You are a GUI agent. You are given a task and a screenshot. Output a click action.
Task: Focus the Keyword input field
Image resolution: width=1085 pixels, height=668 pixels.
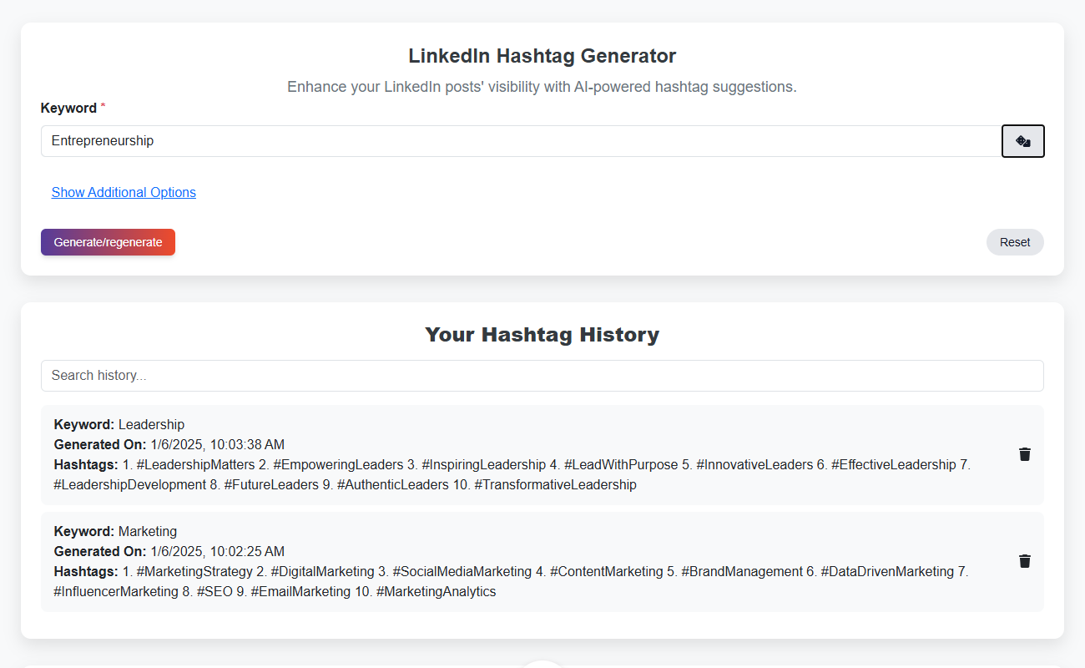[x=521, y=141]
